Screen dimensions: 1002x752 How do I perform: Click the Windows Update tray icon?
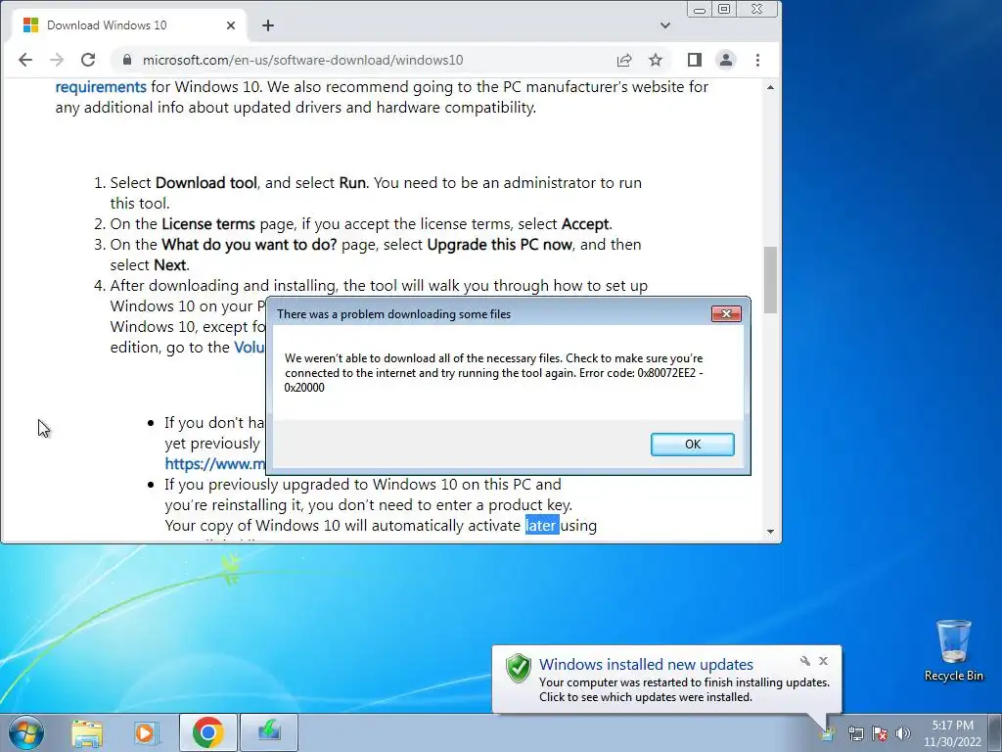click(828, 732)
